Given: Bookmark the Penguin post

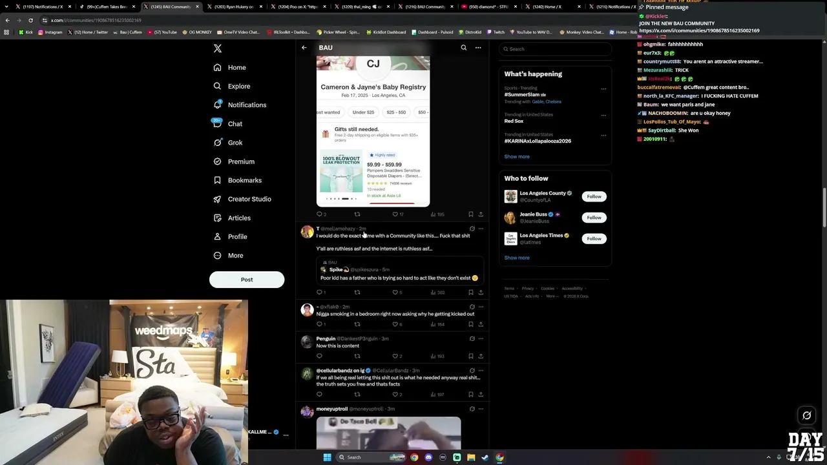Looking at the screenshot, I should [x=470, y=356].
